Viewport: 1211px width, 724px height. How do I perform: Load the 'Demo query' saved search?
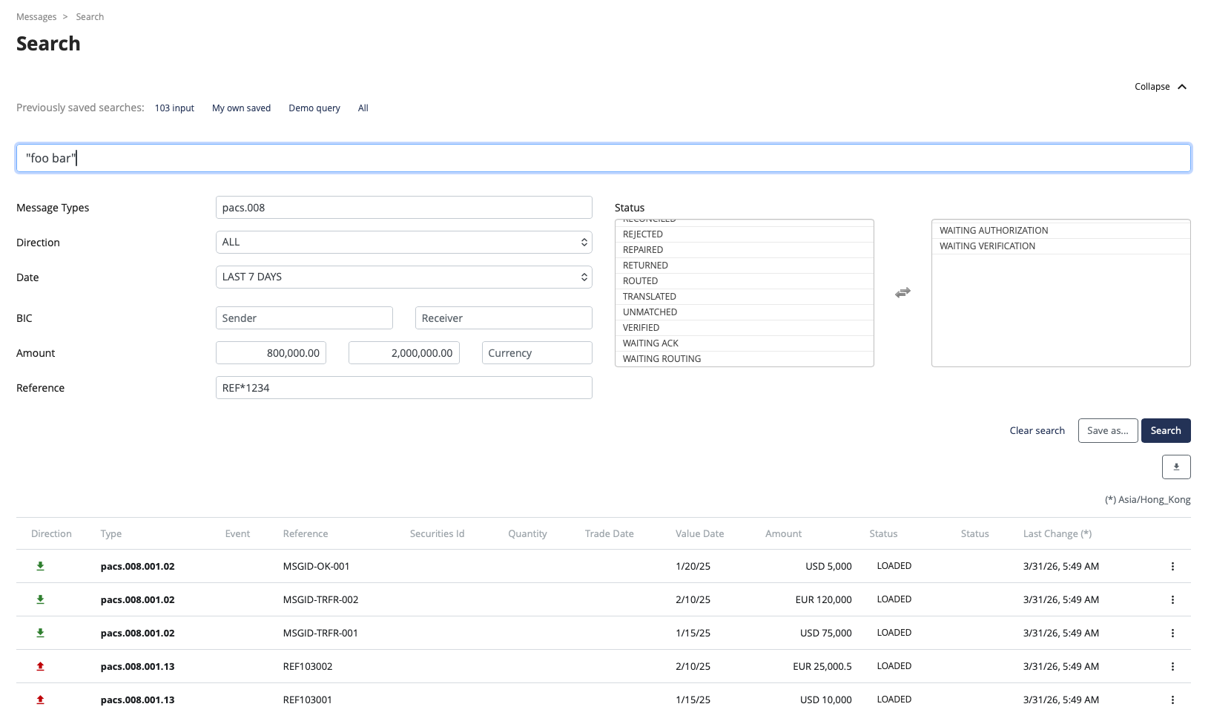pyautogui.click(x=314, y=108)
